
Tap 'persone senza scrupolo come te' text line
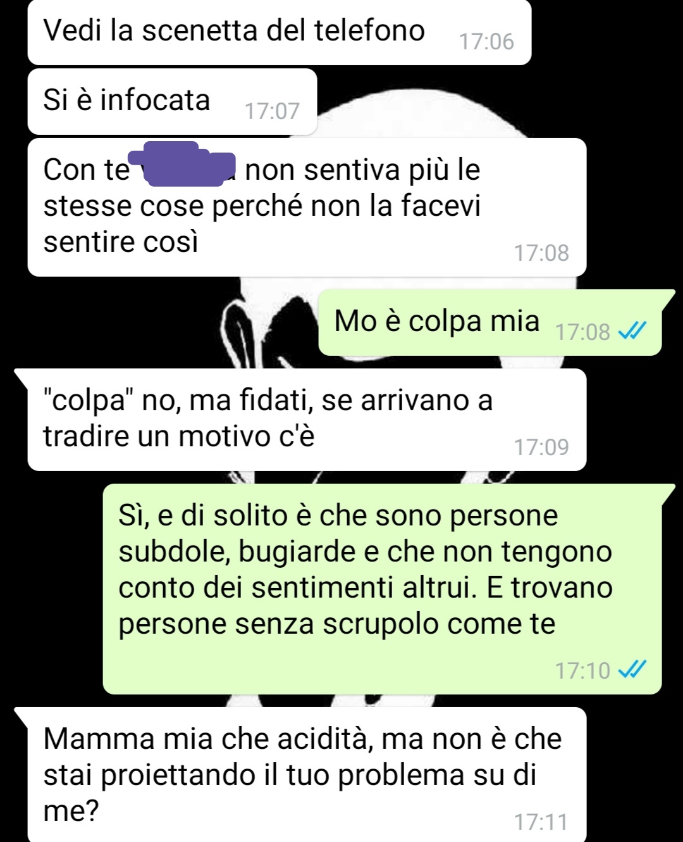tap(337, 624)
